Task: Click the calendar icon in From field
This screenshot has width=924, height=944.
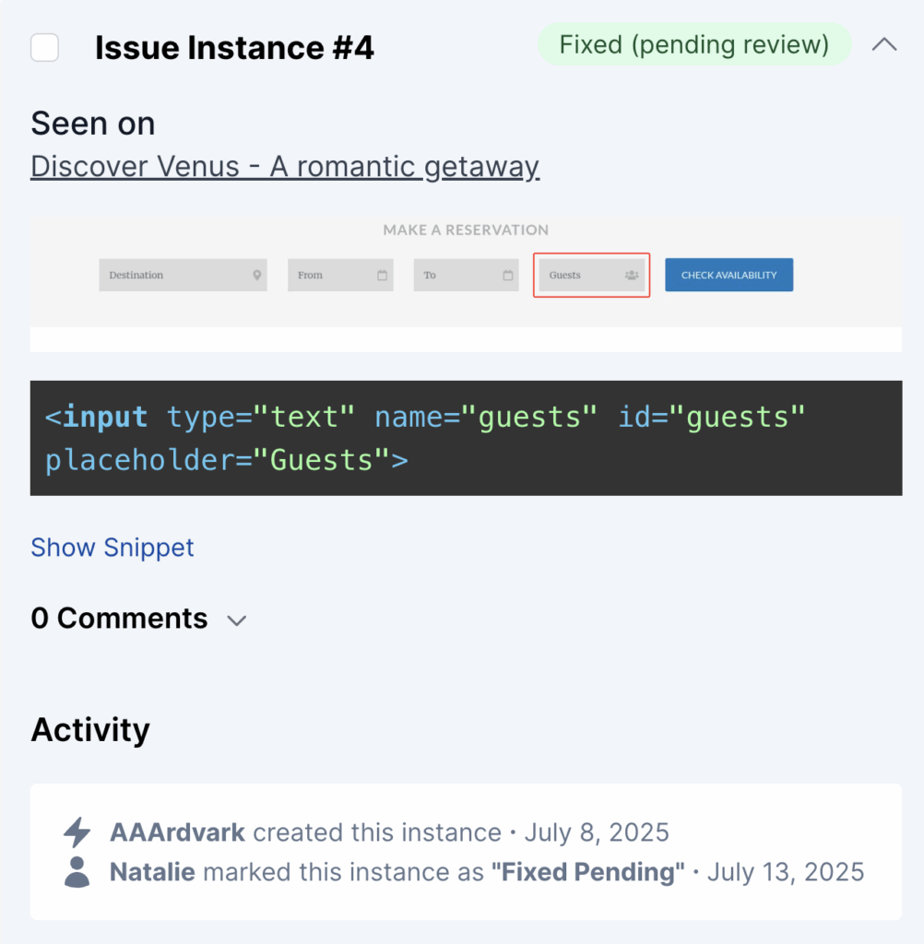Action: (x=382, y=275)
